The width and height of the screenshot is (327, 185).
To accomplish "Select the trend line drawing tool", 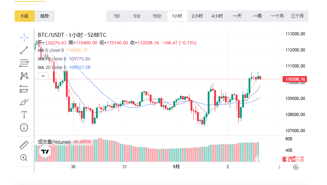I will pyautogui.click(x=24, y=50).
